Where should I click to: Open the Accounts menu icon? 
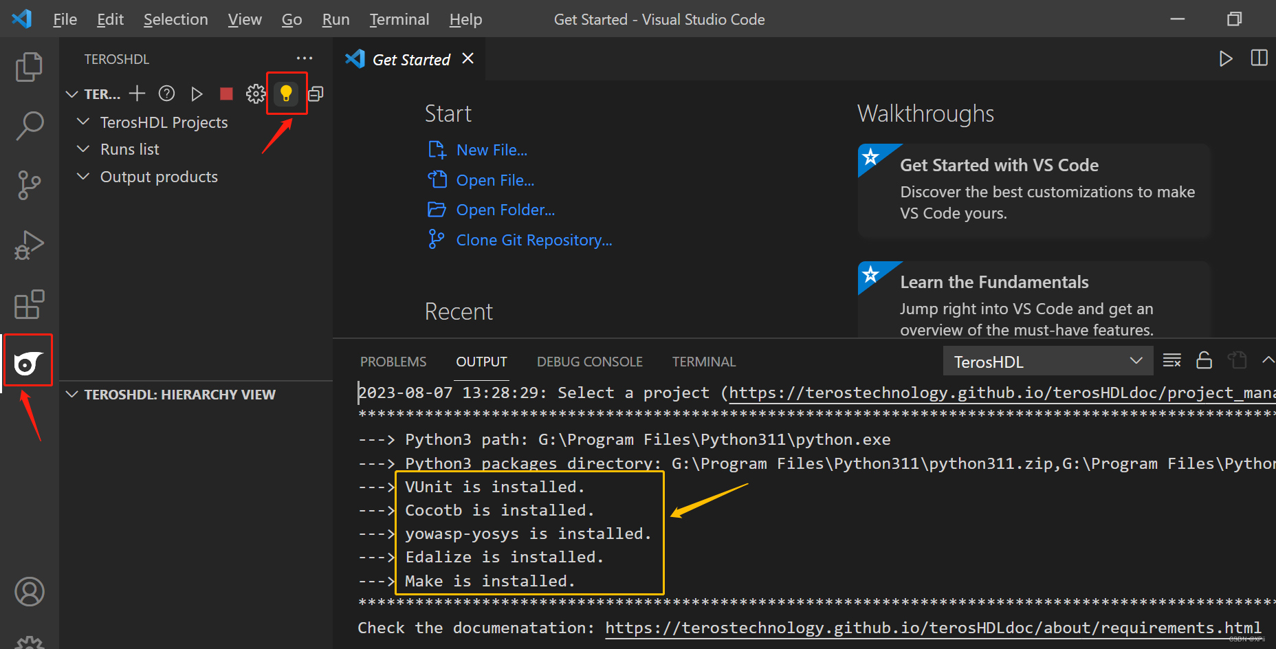click(x=29, y=591)
